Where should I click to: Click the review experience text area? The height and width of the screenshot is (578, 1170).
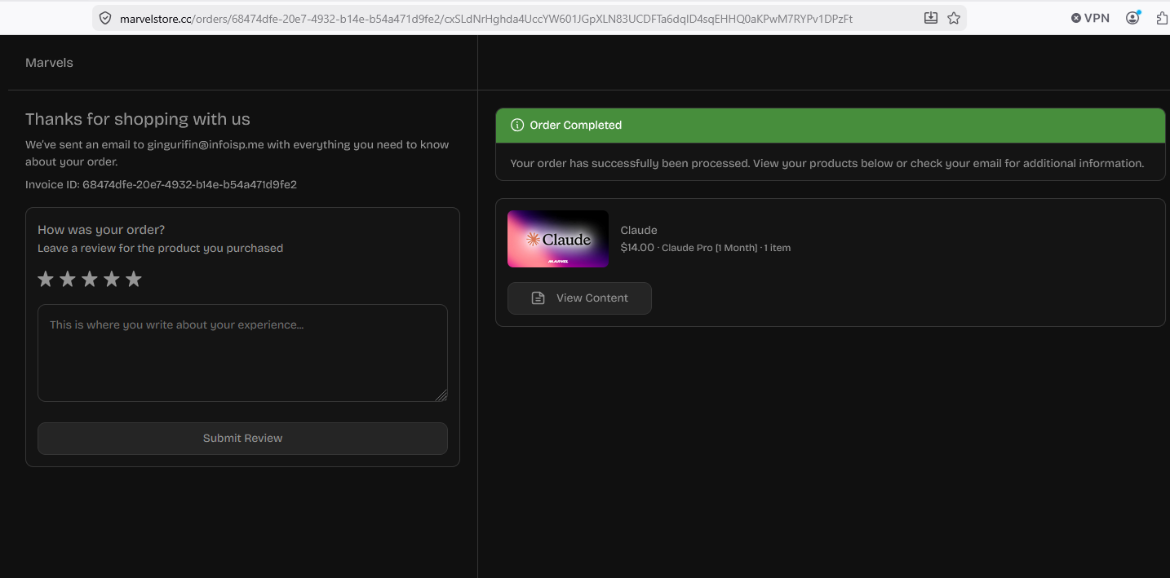242,353
